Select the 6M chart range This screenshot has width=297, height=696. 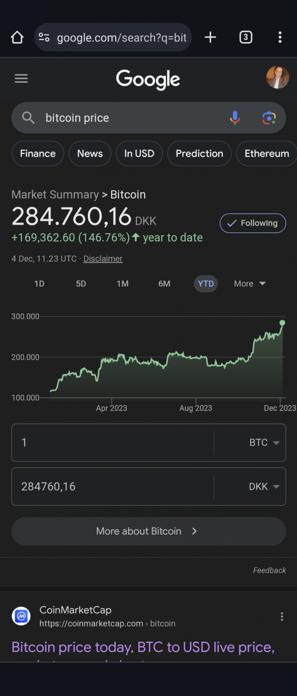point(164,284)
